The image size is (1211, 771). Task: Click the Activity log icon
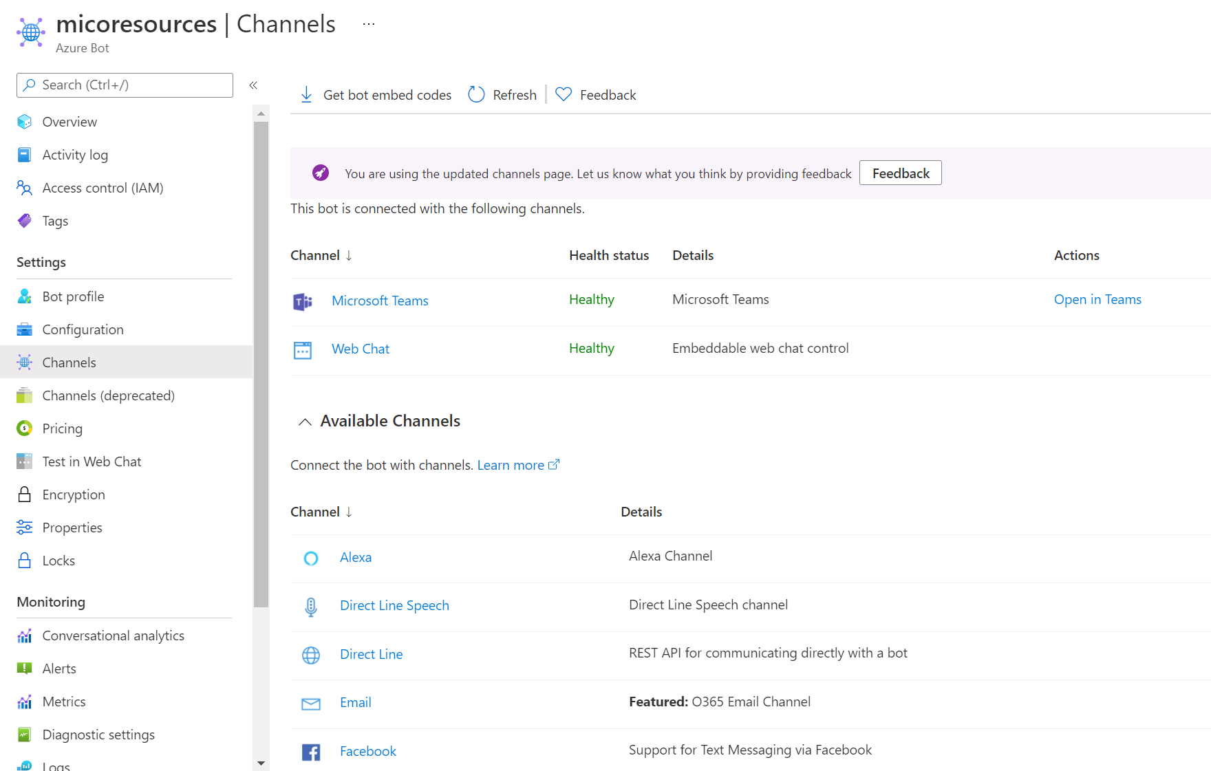(25, 155)
